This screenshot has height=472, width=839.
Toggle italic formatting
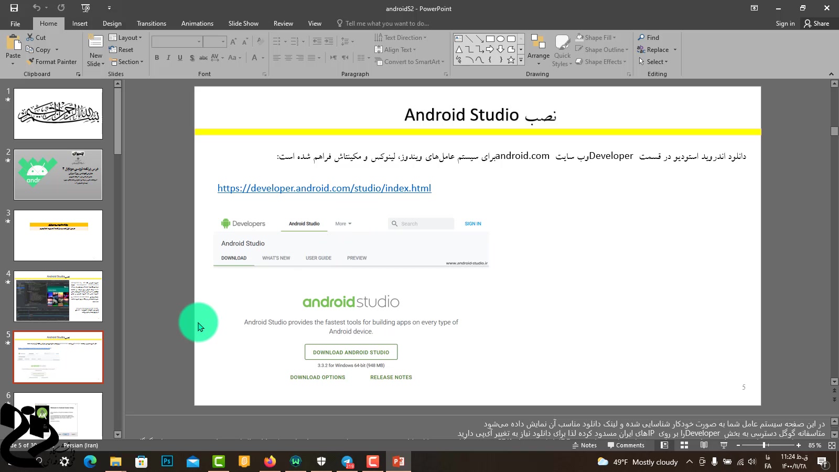coord(168,58)
